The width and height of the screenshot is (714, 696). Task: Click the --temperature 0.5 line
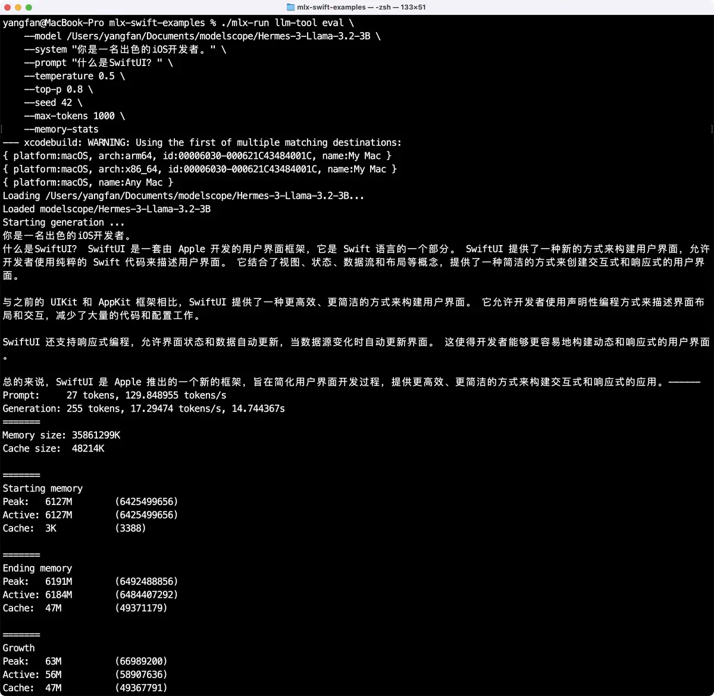coord(74,76)
